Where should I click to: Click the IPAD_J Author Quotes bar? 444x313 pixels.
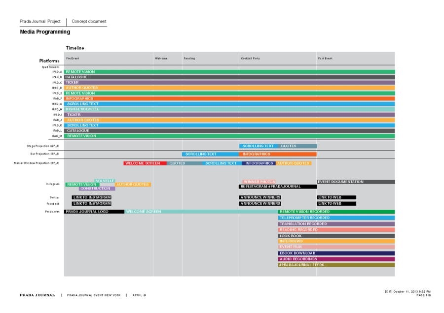(229, 120)
